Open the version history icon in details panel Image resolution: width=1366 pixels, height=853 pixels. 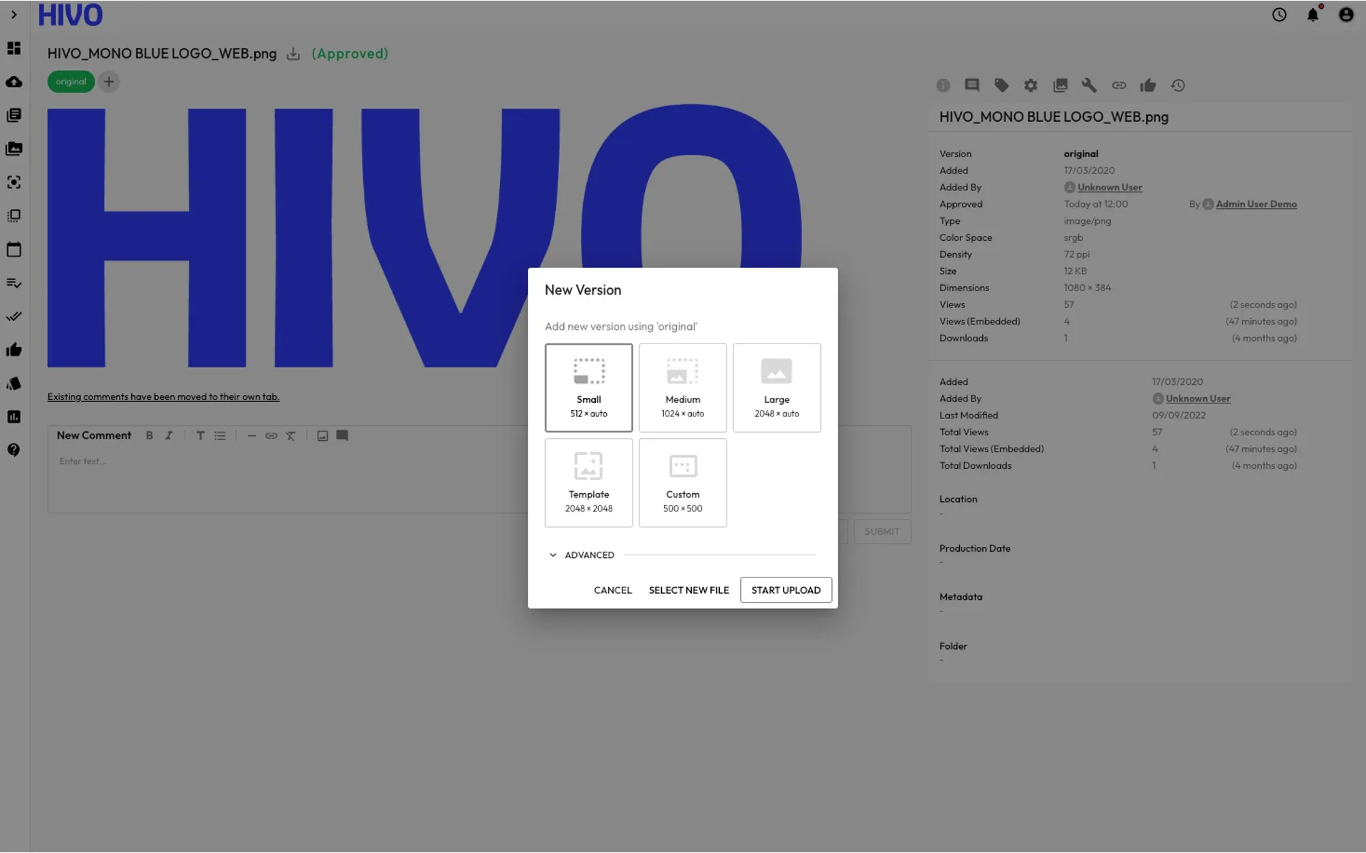click(1178, 86)
